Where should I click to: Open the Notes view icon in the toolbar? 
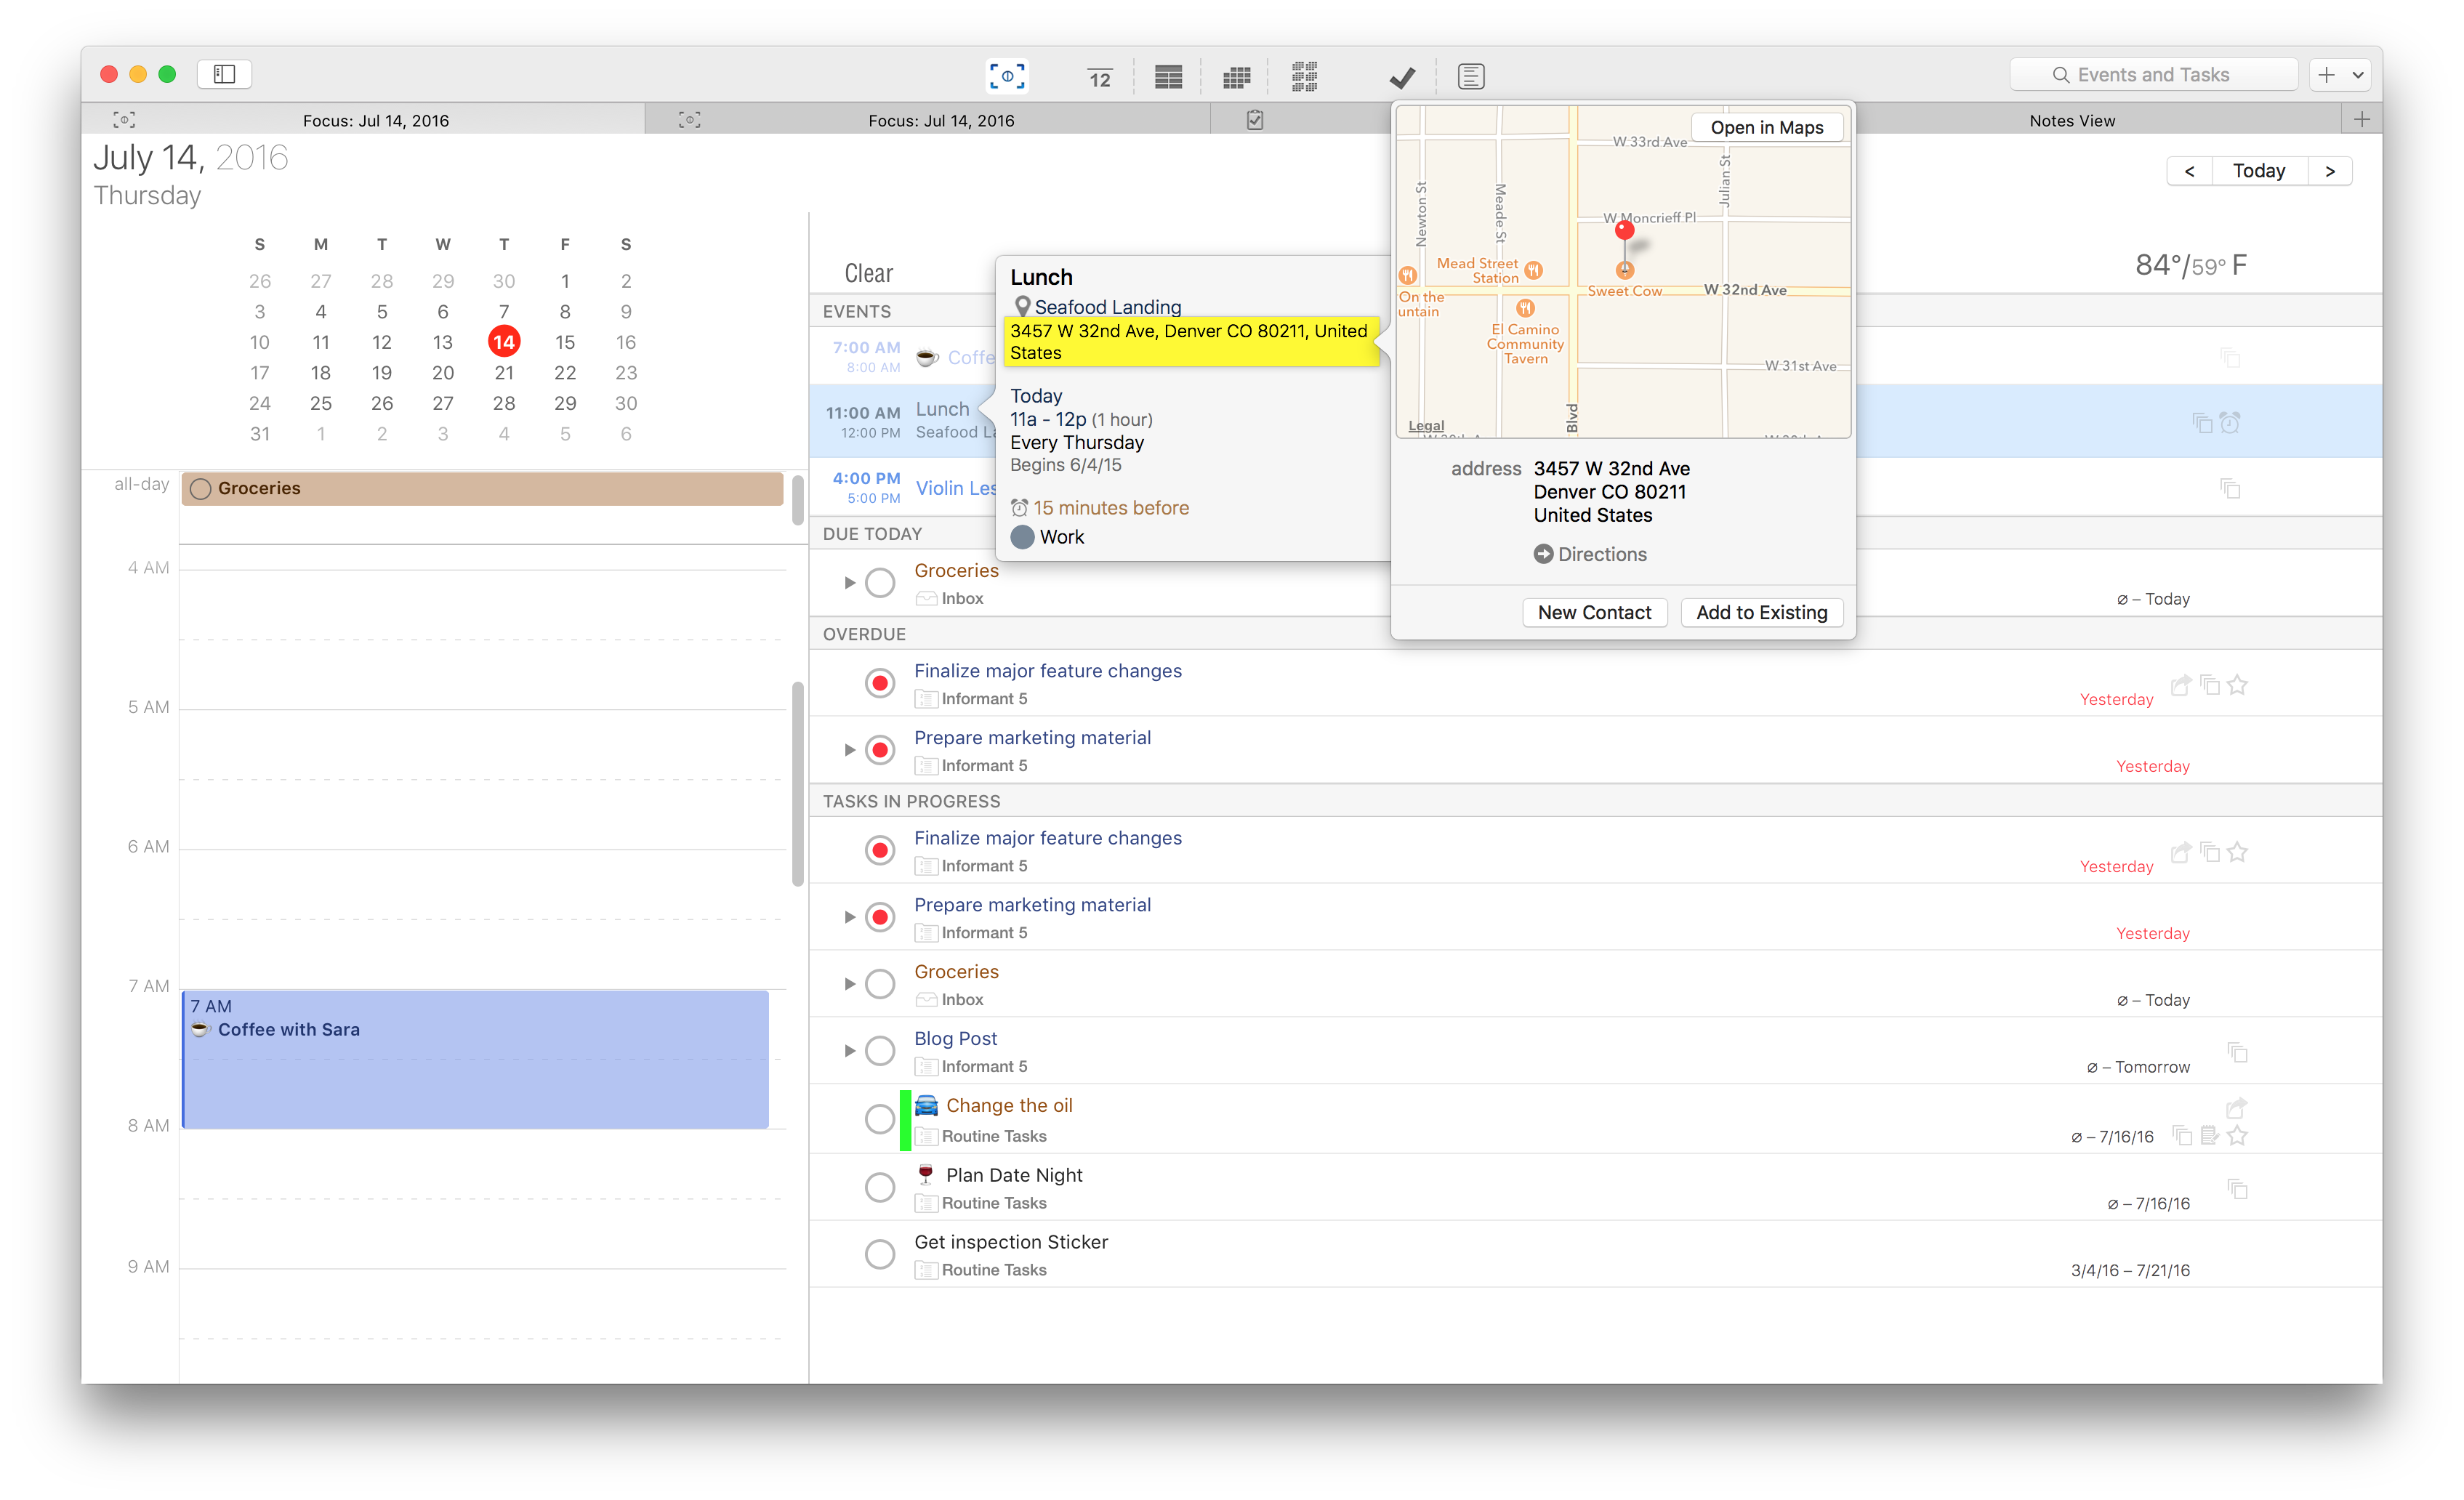[x=1469, y=76]
